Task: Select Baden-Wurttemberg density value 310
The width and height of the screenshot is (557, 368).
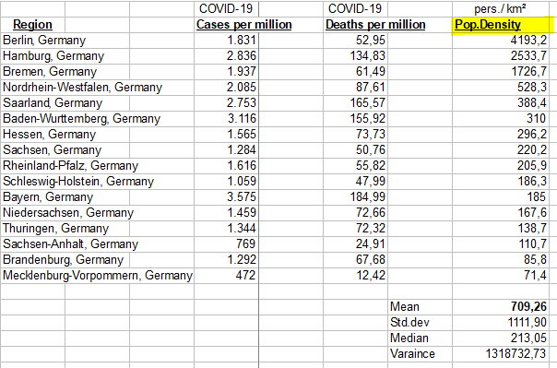Action: point(536,118)
